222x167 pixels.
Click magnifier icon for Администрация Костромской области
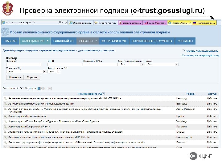click(x=5, y=126)
